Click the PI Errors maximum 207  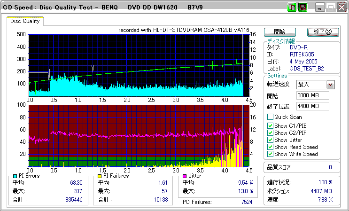pyautogui.click(x=78, y=191)
